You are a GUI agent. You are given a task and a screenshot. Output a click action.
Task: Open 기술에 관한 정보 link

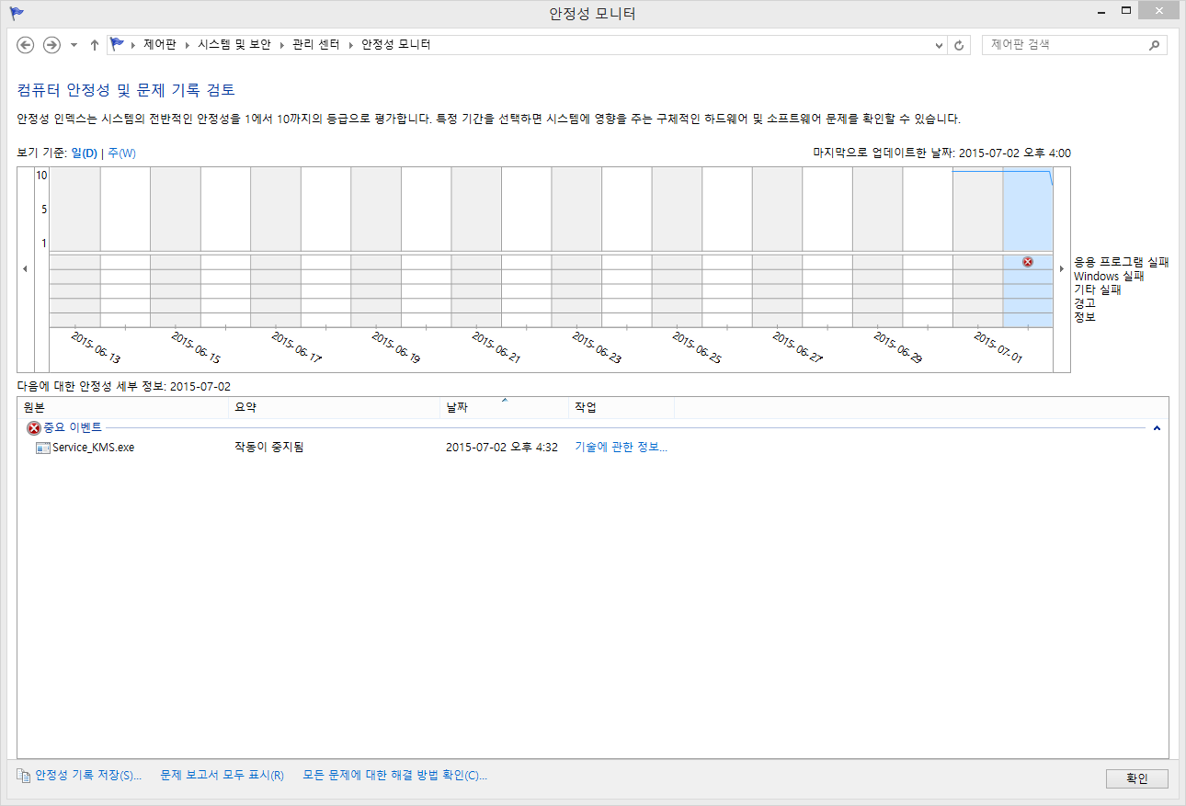coord(621,448)
